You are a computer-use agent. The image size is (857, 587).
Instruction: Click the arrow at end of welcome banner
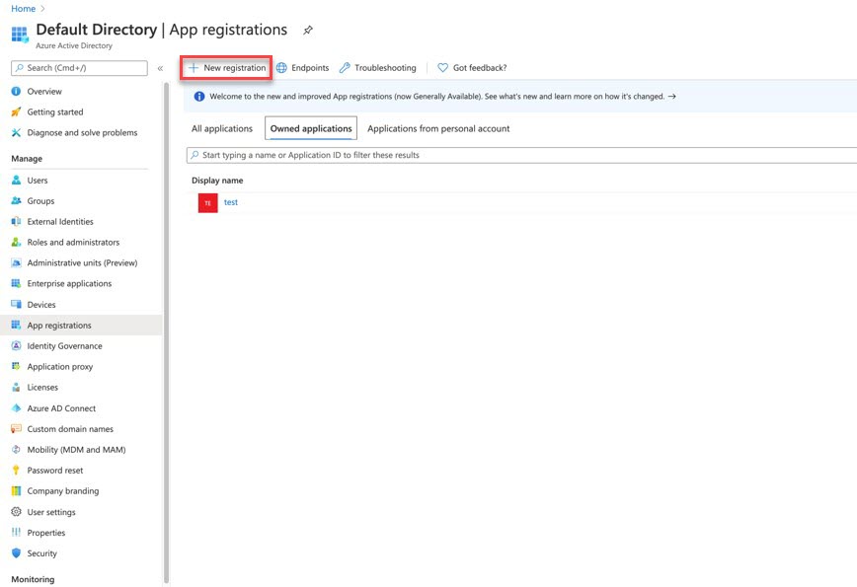(x=672, y=96)
